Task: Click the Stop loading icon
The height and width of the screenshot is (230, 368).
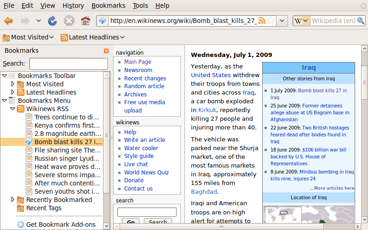Action: [x=69, y=21]
